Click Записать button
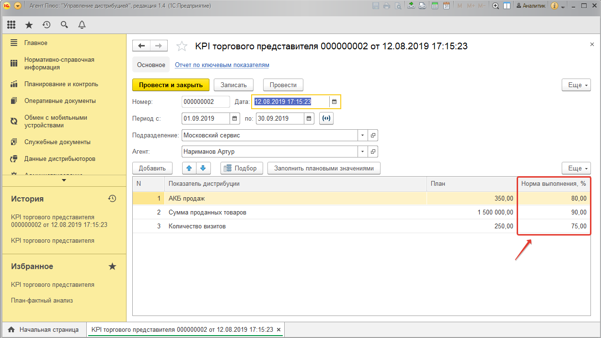The image size is (601, 338). click(233, 85)
